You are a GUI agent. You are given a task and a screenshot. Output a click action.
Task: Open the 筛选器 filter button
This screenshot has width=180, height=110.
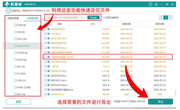tap(94, 17)
